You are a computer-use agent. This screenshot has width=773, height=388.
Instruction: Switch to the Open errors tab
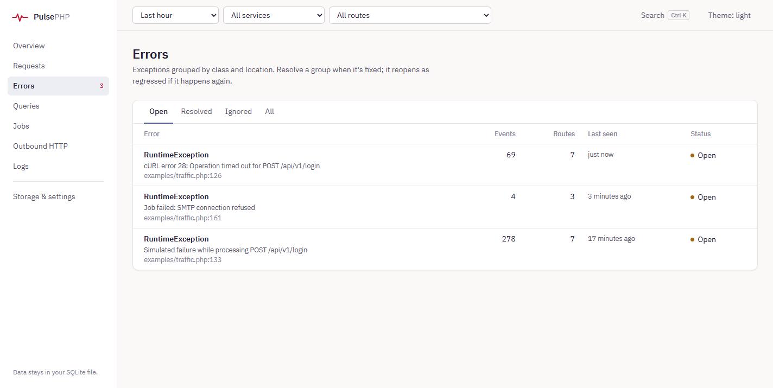[x=159, y=111]
